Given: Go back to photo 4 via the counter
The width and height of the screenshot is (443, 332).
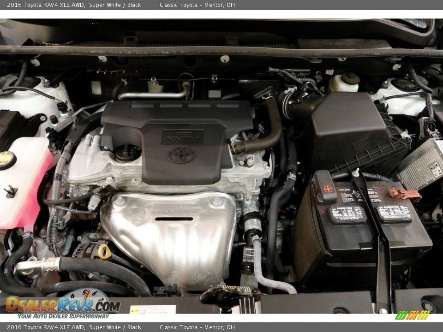Looking at the screenshot, I should 72,296.
